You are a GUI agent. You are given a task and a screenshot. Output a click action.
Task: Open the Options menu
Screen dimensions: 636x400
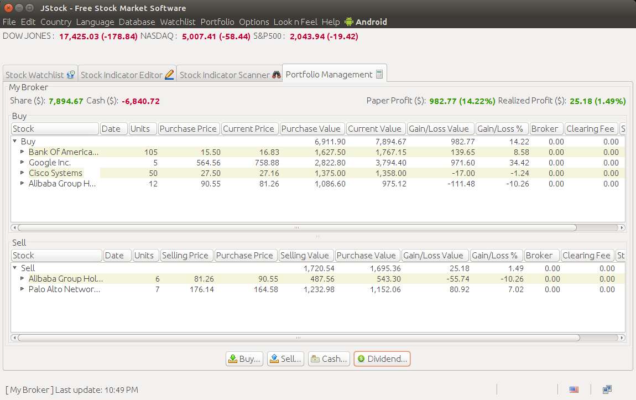(x=254, y=22)
